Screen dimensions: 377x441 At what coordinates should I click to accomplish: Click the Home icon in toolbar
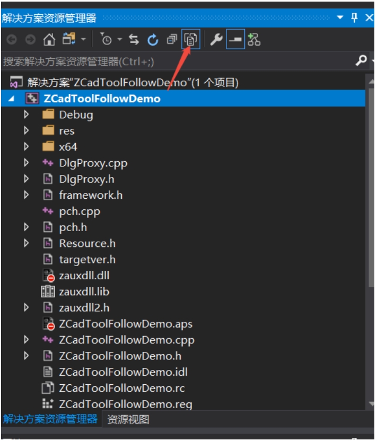point(49,39)
